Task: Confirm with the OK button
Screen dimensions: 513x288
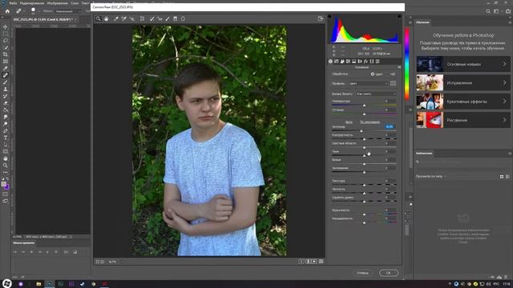Action: point(388,273)
